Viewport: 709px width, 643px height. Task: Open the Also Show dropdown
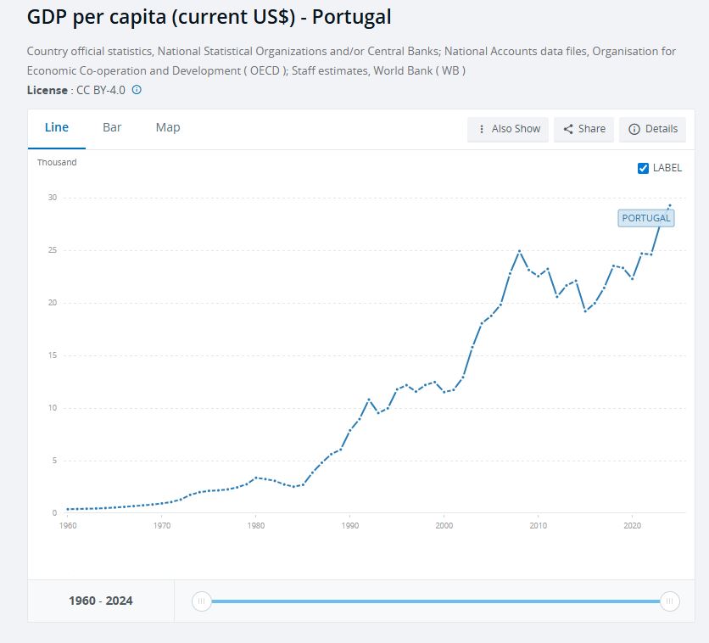[x=508, y=129]
